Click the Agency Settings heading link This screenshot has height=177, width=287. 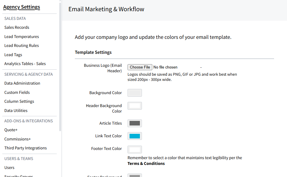tap(22, 7)
